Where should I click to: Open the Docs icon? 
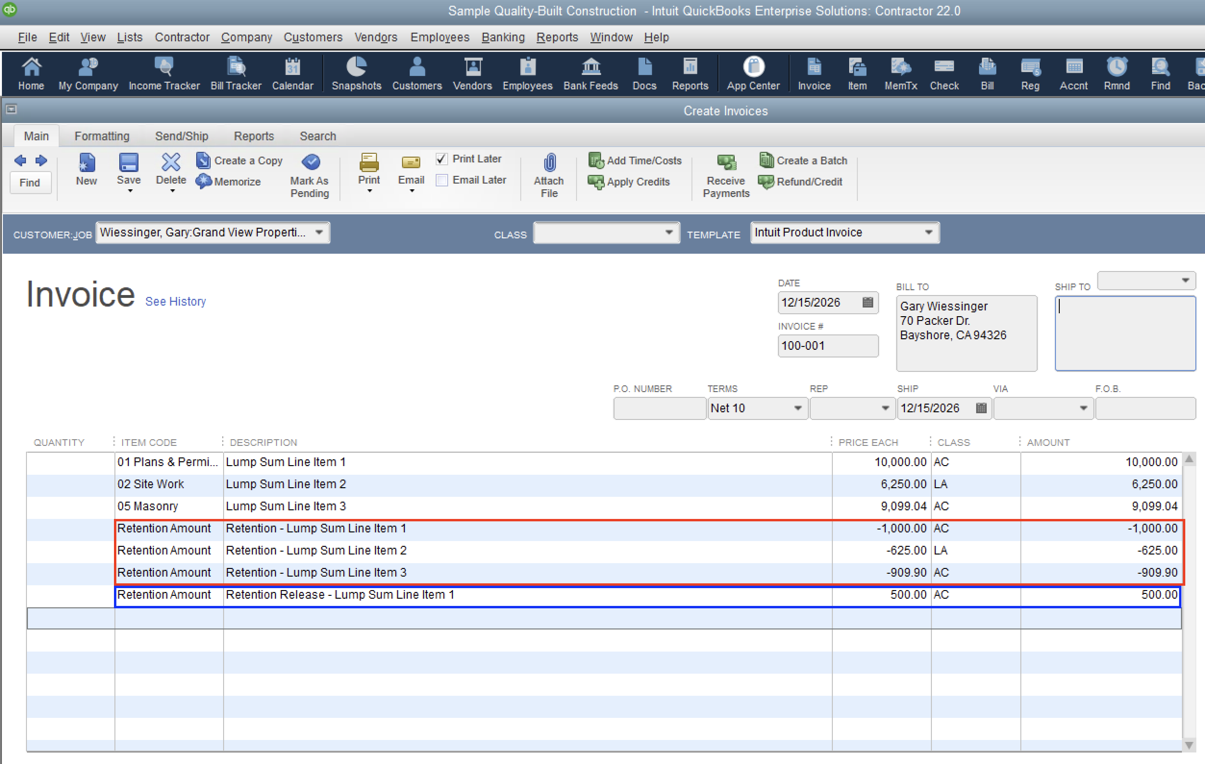(644, 74)
